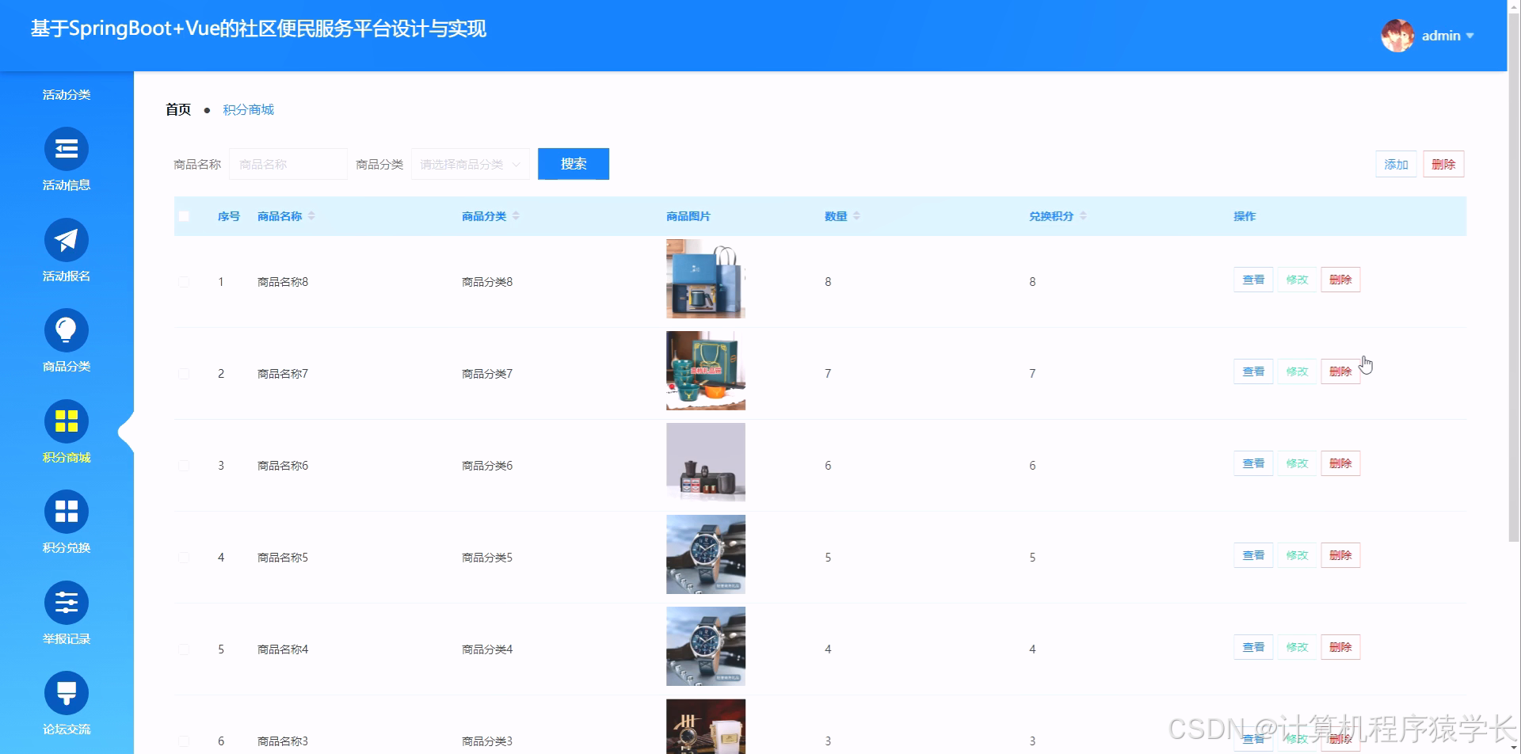Check the row for 商品名称6
Viewport: 1521px width, 754px height.
(184, 466)
